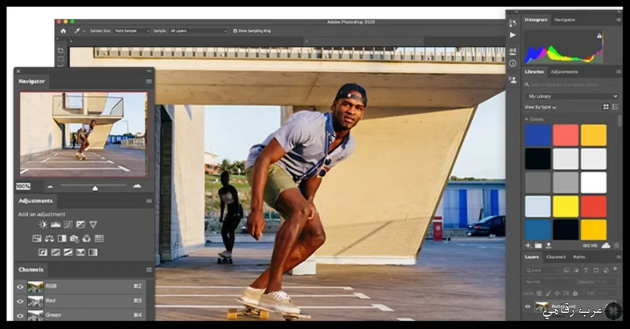Screen dimensions: 630x329
Task: Open the cloud sync status icon
Action: [x=606, y=245]
